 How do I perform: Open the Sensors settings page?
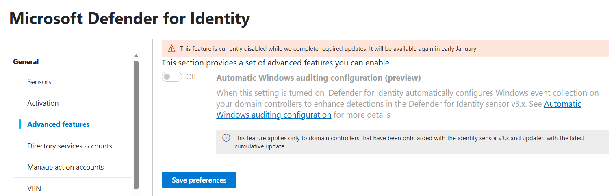coord(39,82)
